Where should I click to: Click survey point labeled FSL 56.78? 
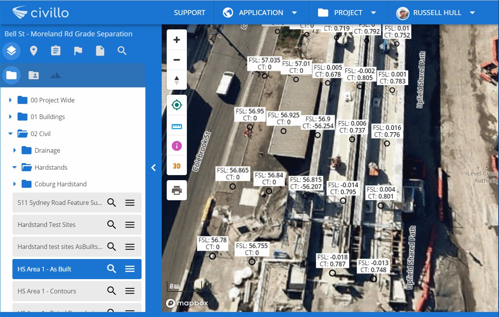[212, 256]
